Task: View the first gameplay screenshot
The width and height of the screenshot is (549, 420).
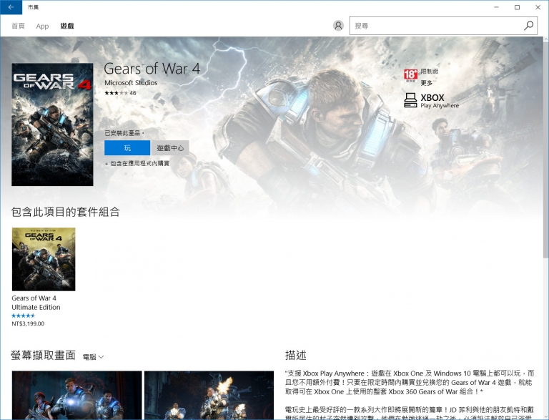Action: click(77, 395)
